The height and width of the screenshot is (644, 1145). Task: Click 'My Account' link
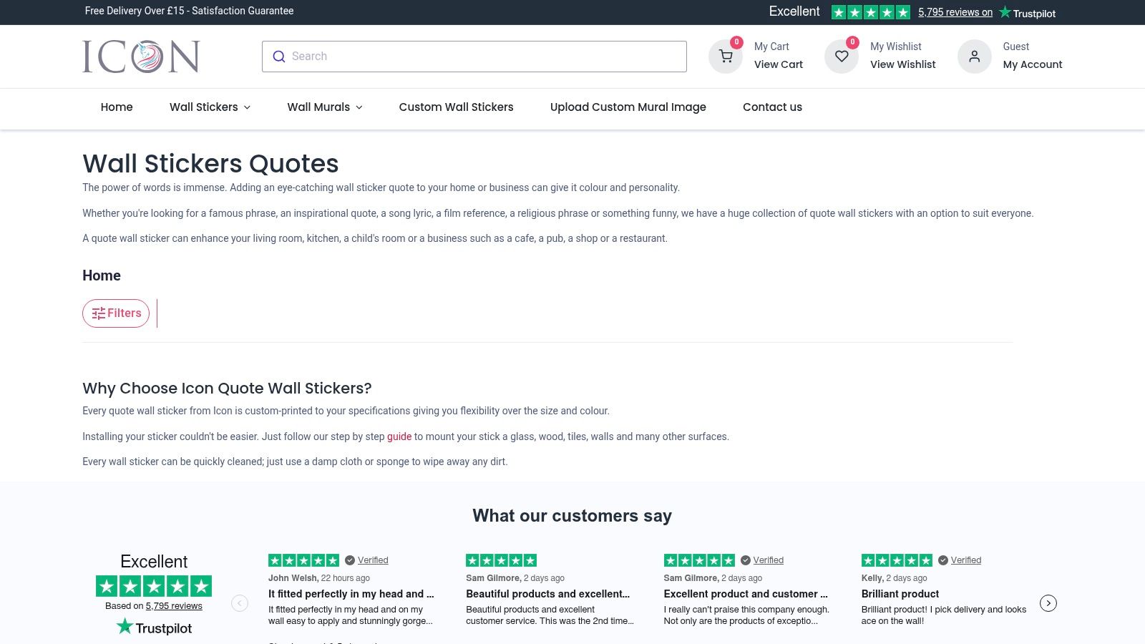1033,64
